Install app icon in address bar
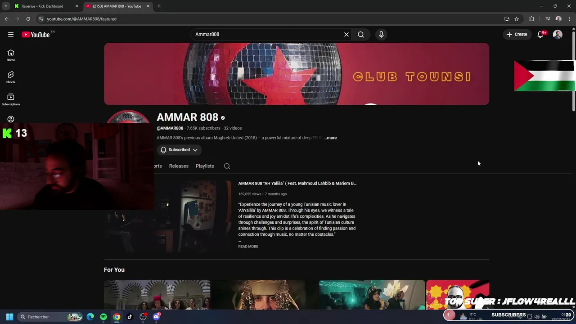This screenshot has height=324, width=576. pyautogui.click(x=507, y=19)
